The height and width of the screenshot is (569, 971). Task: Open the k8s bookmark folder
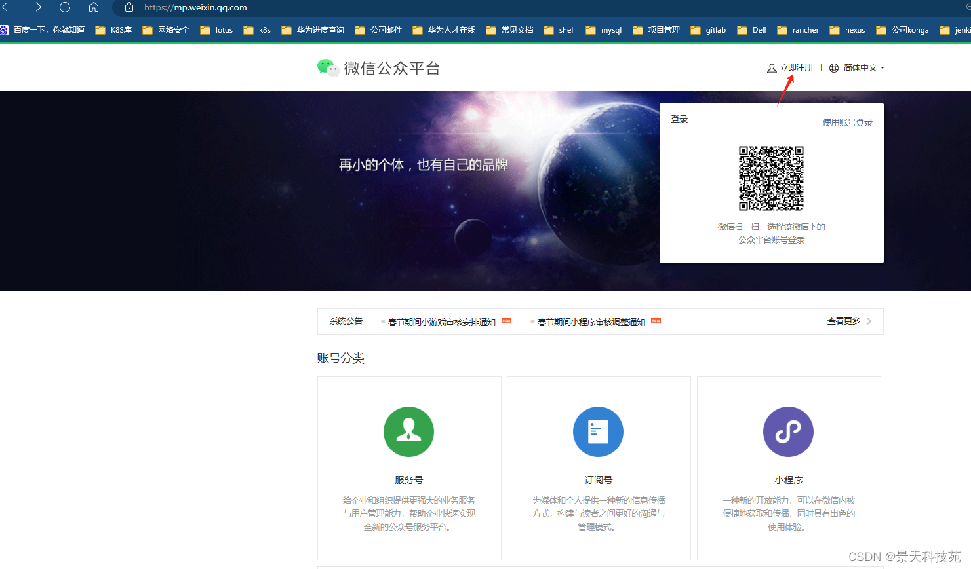[257, 30]
